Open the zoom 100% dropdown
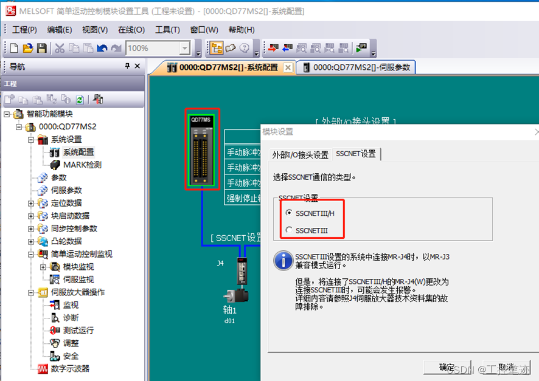Image resolution: width=539 pixels, height=381 pixels. click(185, 49)
